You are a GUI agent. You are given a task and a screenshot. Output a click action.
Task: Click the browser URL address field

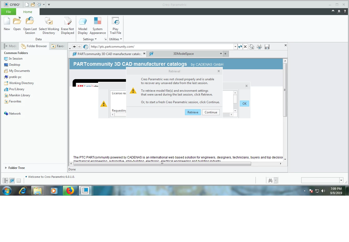162,47
